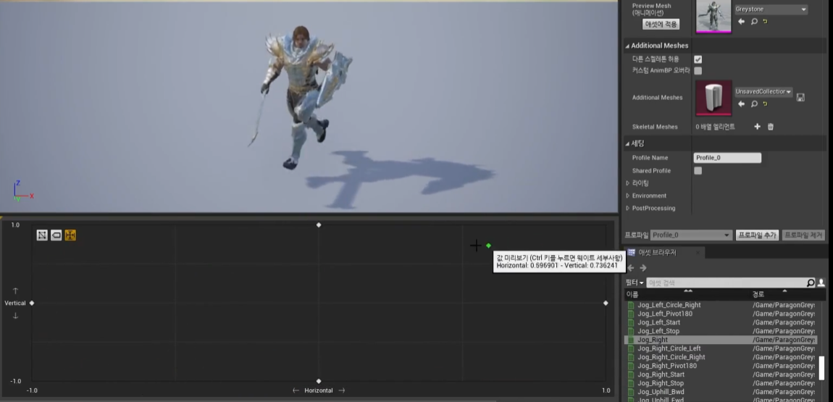This screenshot has width=833, height=402.
Task: Open the UnsavedCollection dropdown
Action: [x=763, y=92]
